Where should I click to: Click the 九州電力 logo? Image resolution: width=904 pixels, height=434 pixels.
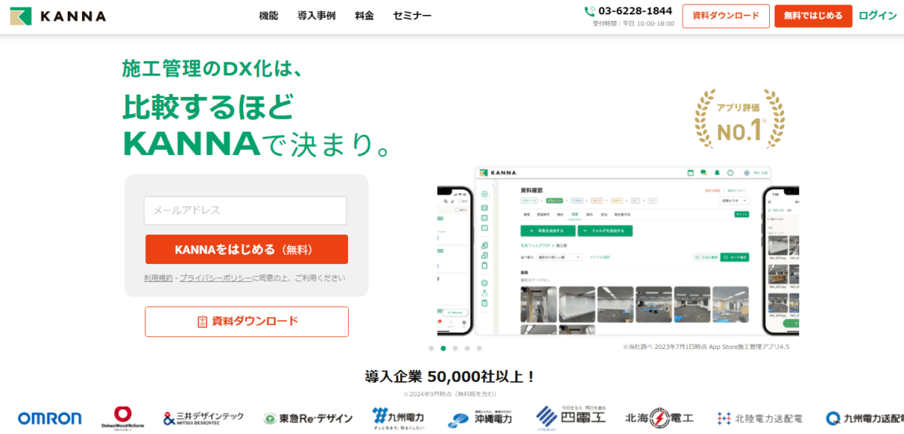399,417
